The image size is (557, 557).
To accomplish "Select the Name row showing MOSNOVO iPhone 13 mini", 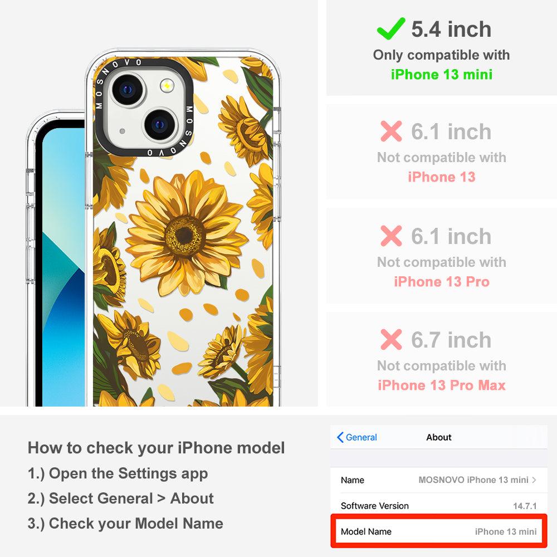I will [439, 480].
